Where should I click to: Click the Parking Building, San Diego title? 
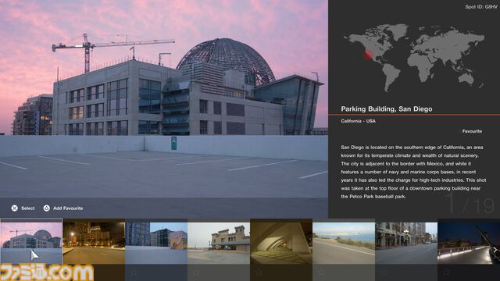(387, 109)
